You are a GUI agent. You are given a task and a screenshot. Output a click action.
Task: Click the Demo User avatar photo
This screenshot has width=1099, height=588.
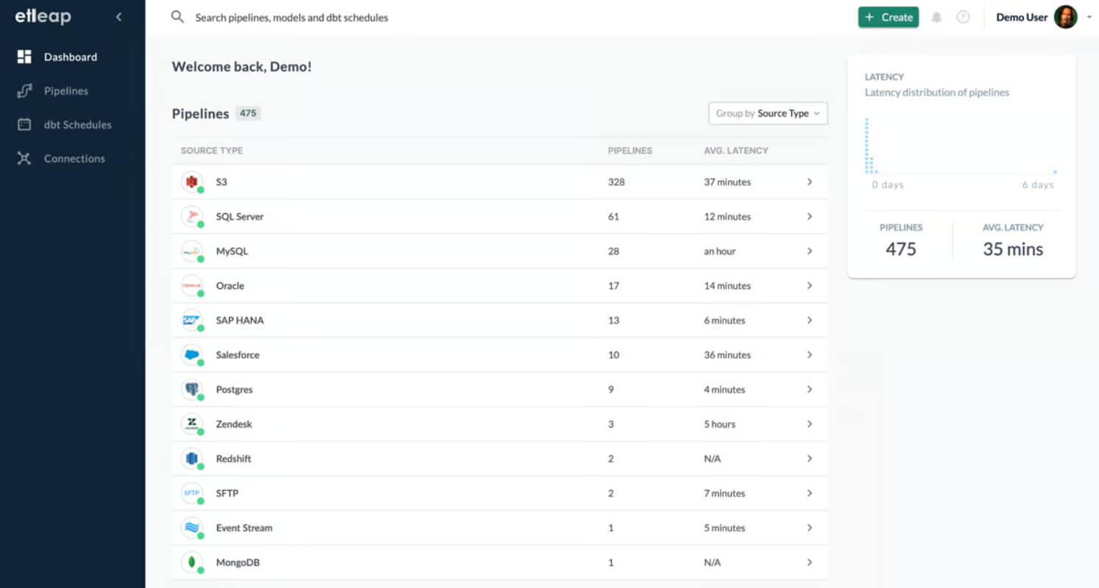pos(1065,17)
